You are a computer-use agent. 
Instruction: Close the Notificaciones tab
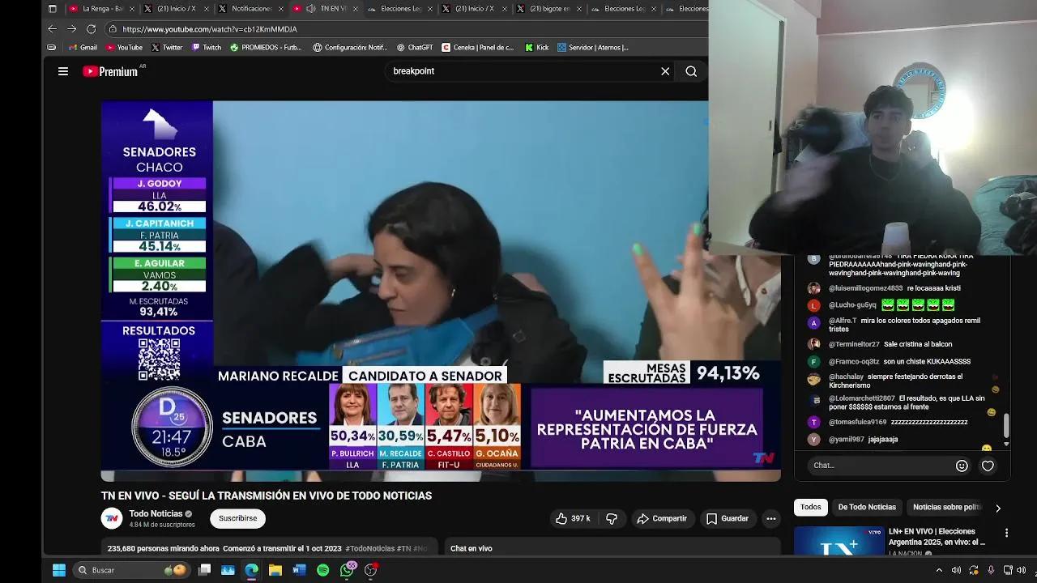(281, 9)
